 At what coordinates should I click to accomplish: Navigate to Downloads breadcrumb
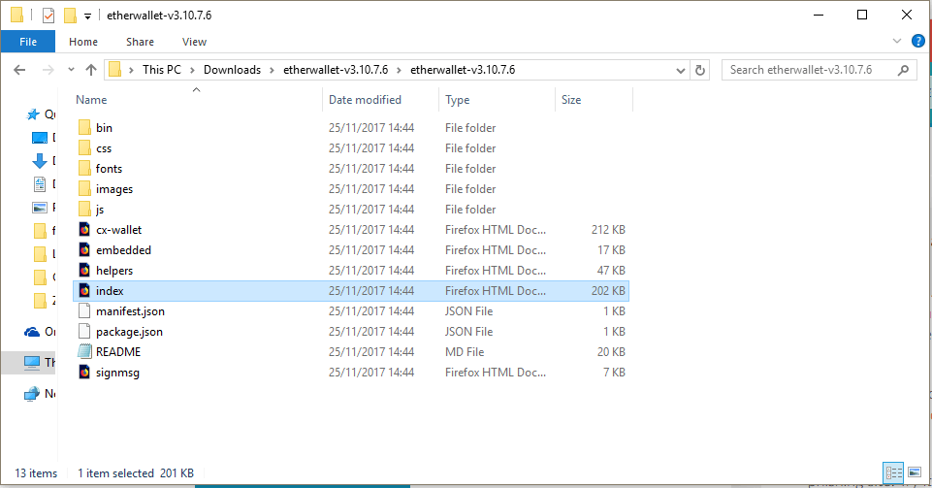(233, 70)
